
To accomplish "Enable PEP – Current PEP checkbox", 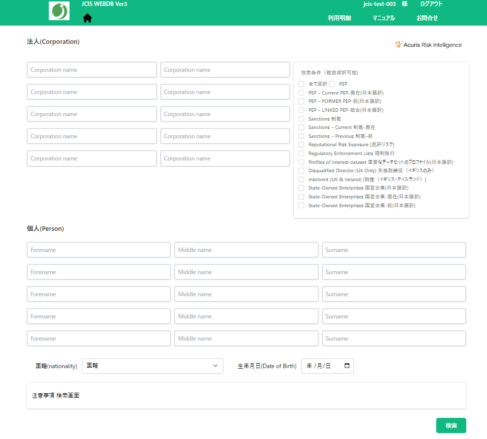I will pos(301,93).
